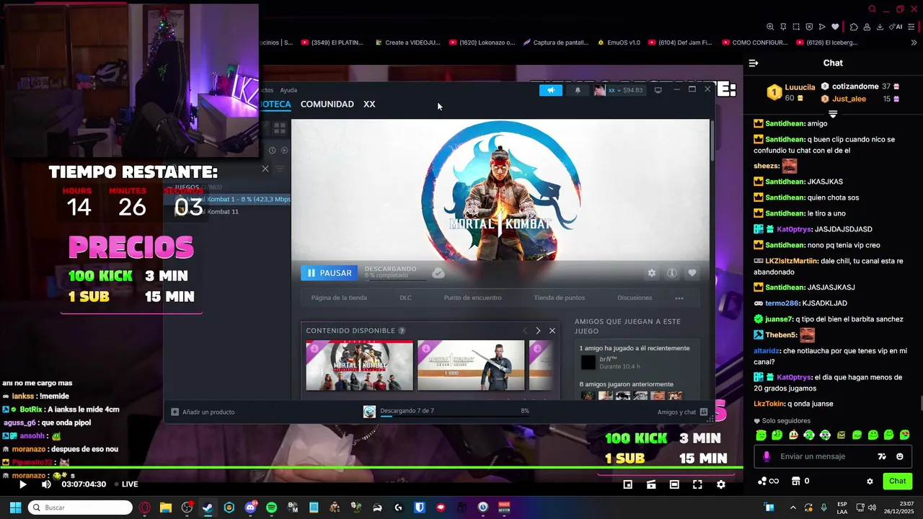Image resolution: width=923 pixels, height=519 pixels.
Task: Open emote picker smiley in chat box
Action: [x=900, y=456]
